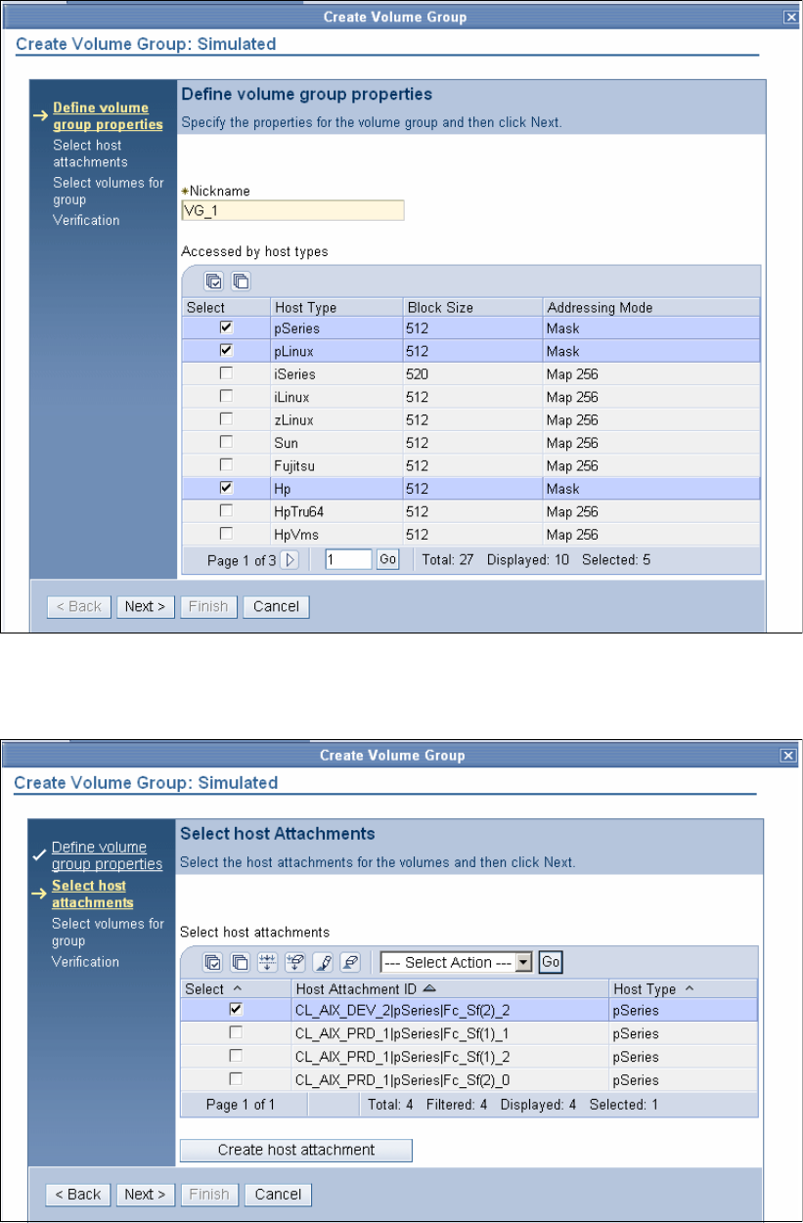Clear all filters in host attachments table

[294, 962]
